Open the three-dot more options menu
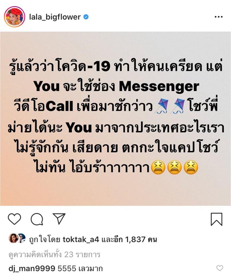Image resolution: width=231 pixels, height=275 pixels. coord(218,17)
